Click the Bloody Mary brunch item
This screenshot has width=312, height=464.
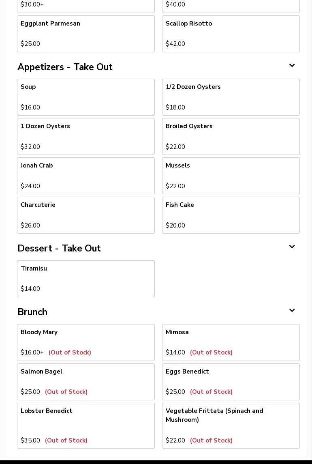(86, 343)
